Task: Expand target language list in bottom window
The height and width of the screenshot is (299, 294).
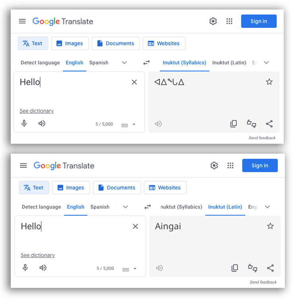Action: 267,207
